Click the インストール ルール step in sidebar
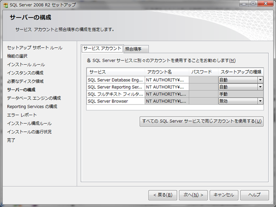The image size is (276, 207). [26, 65]
